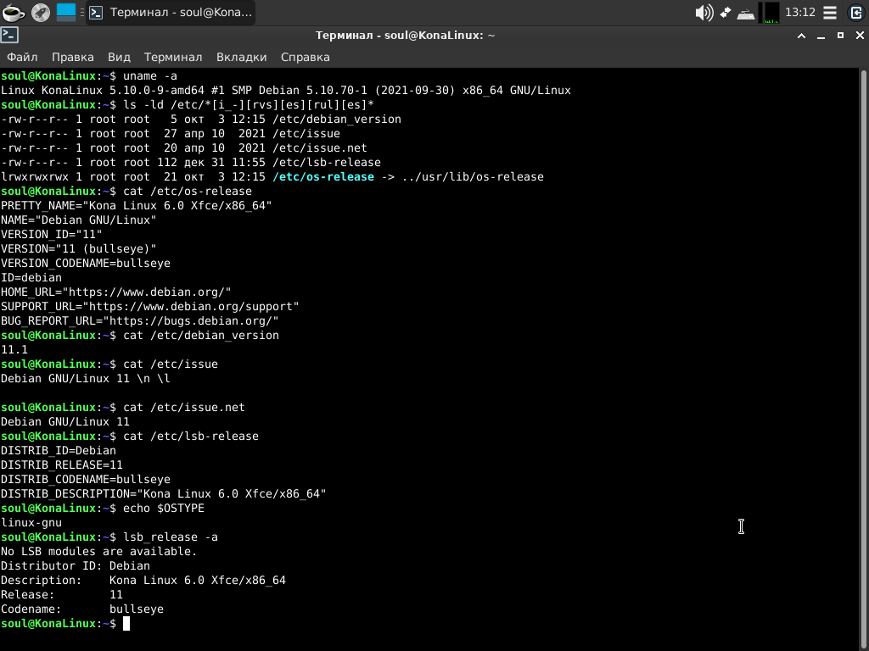Viewport: 869px width, 651px height.
Task: Click the PRETTY_NAME="Kona Linux 6.0 Xfce/x86_64" line
Action: tap(137, 205)
